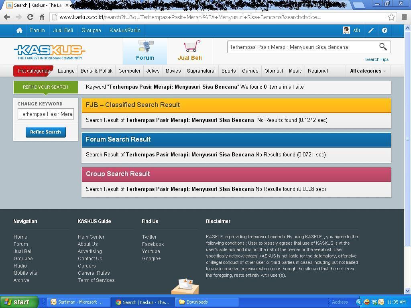Bookmark page with the star icon
Screen dimensions: 411x308
(x=391, y=17)
